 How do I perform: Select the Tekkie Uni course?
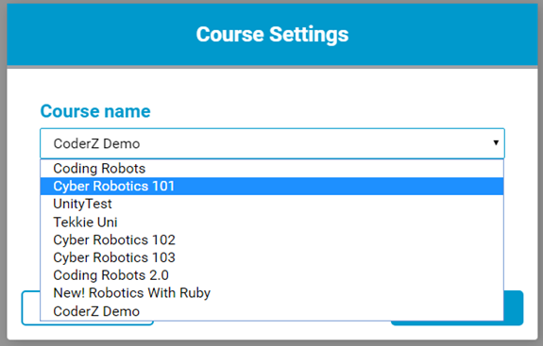click(x=272, y=222)
